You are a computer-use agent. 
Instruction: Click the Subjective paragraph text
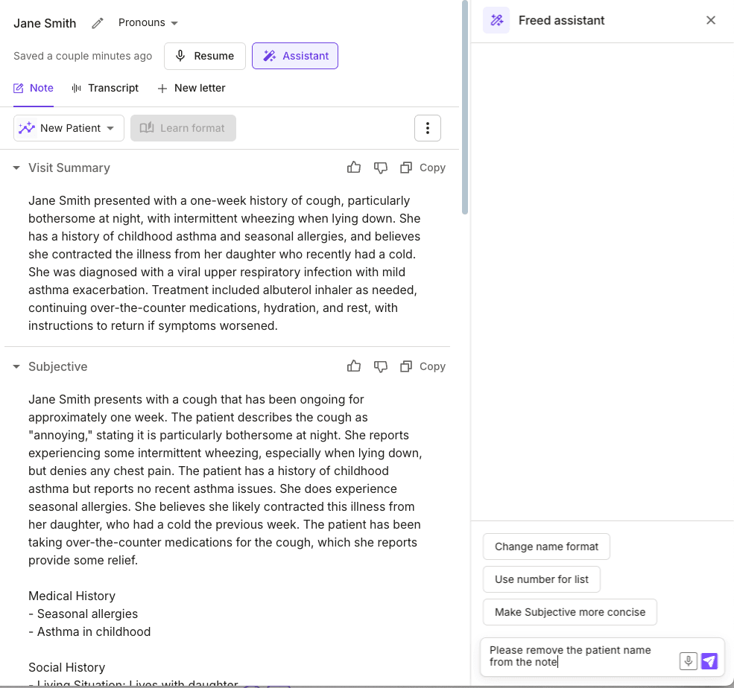[225, 480]
